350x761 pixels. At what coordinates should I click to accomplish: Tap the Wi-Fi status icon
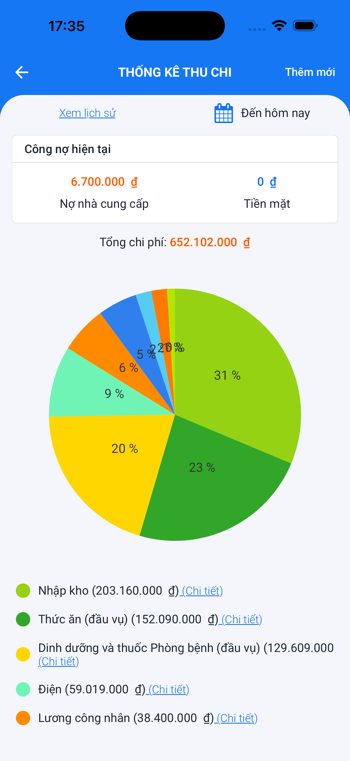(x=279, y=26)
